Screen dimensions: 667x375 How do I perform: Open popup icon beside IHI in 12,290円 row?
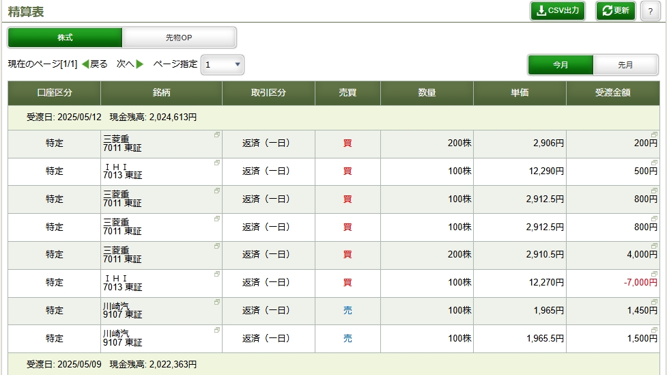[217, 163]
